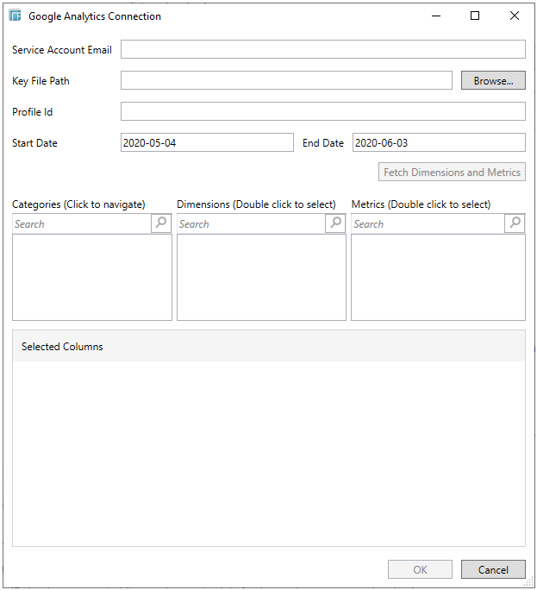
Task: Focus the Service Account Email field
Action: pyautogui.click(x=322, y=49)
